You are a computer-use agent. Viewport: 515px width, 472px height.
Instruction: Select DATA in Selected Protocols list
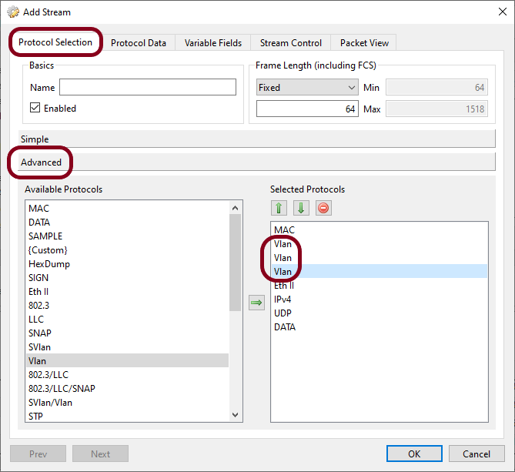380,327
